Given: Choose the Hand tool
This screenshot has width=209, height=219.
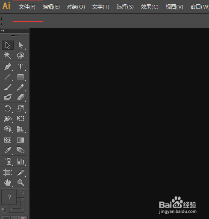Looking at the screenshot, I should point(8,183).
